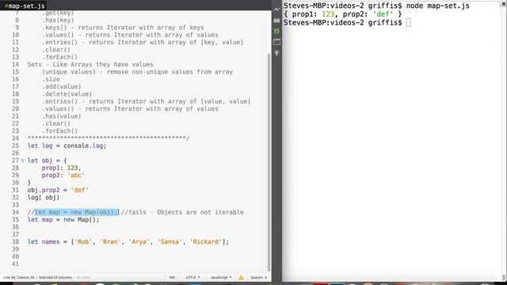
Task: Click the asterisk comment terminator on line 24
Action: 109,139
